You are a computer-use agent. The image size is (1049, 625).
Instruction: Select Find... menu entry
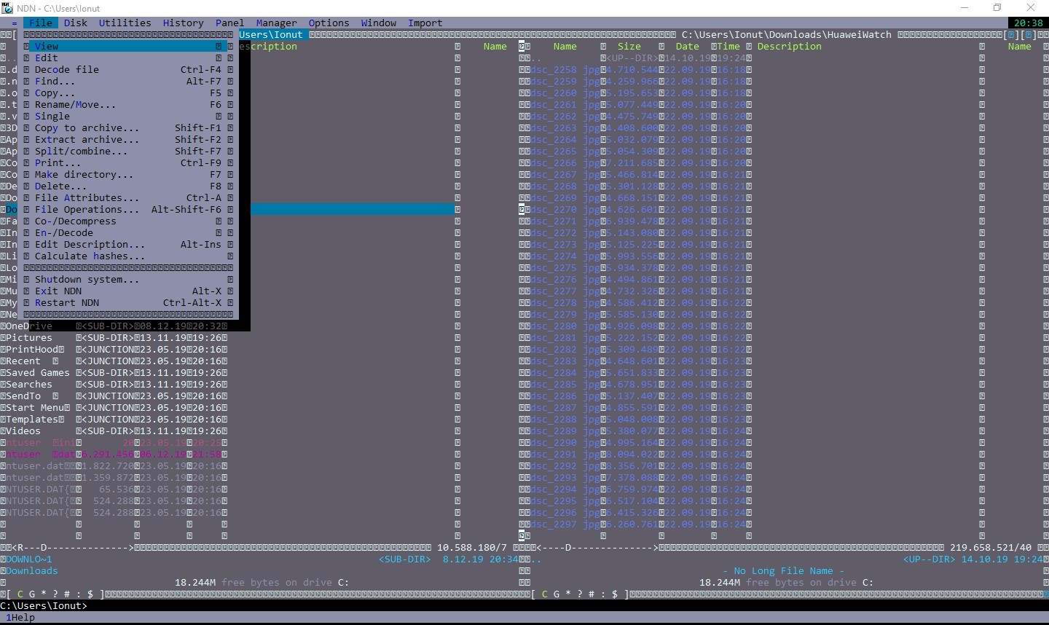[128, 81]
